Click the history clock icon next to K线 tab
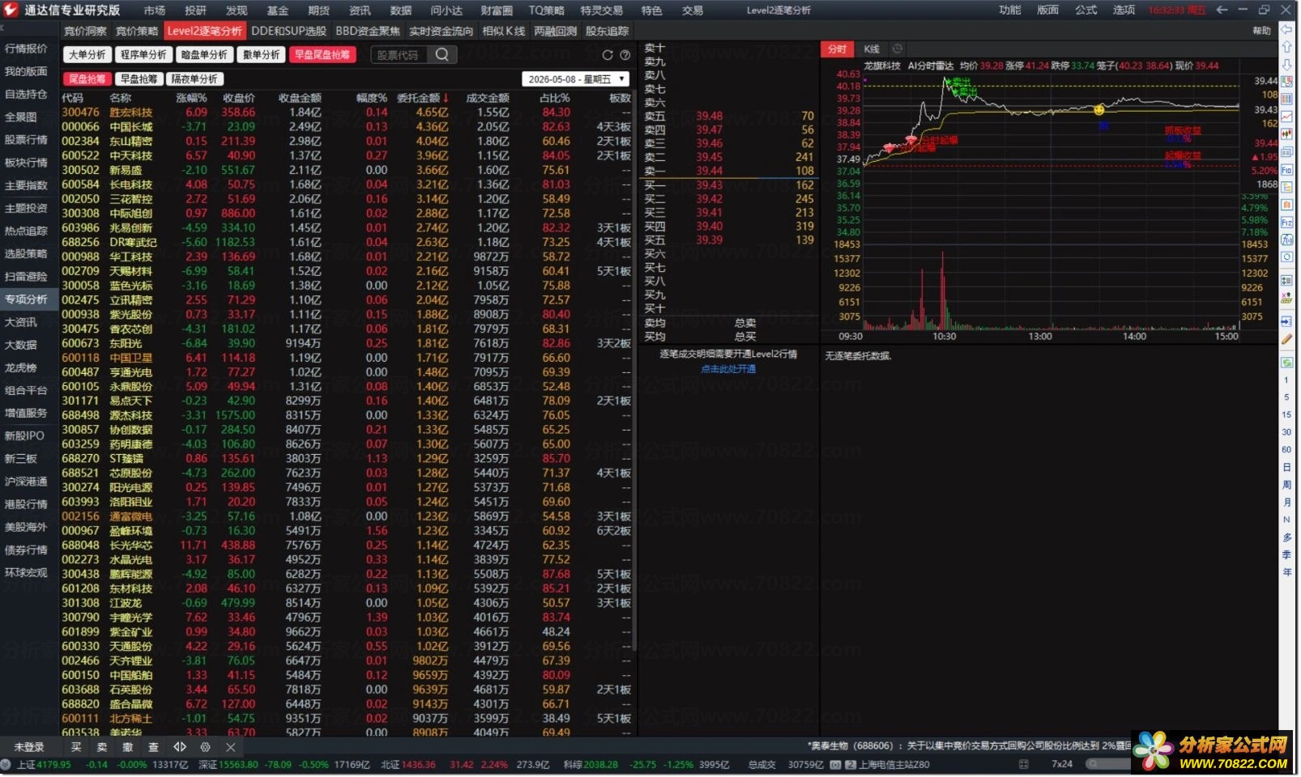Viewport: 1301px width, 777px height. tap(898, 49)
